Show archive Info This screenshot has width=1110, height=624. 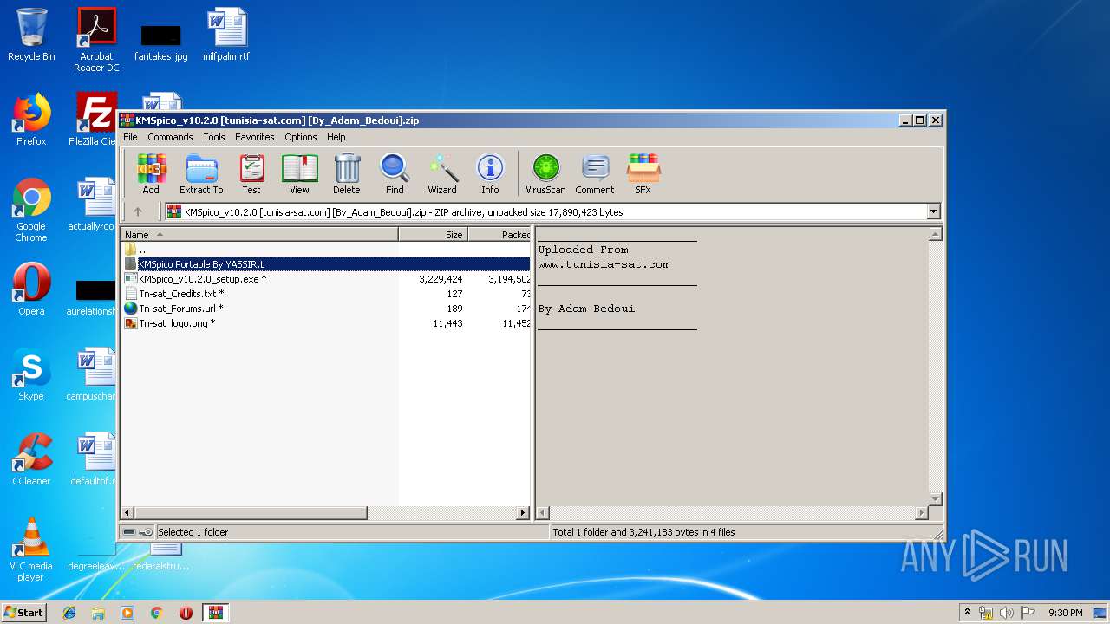(x=490, y=174)
